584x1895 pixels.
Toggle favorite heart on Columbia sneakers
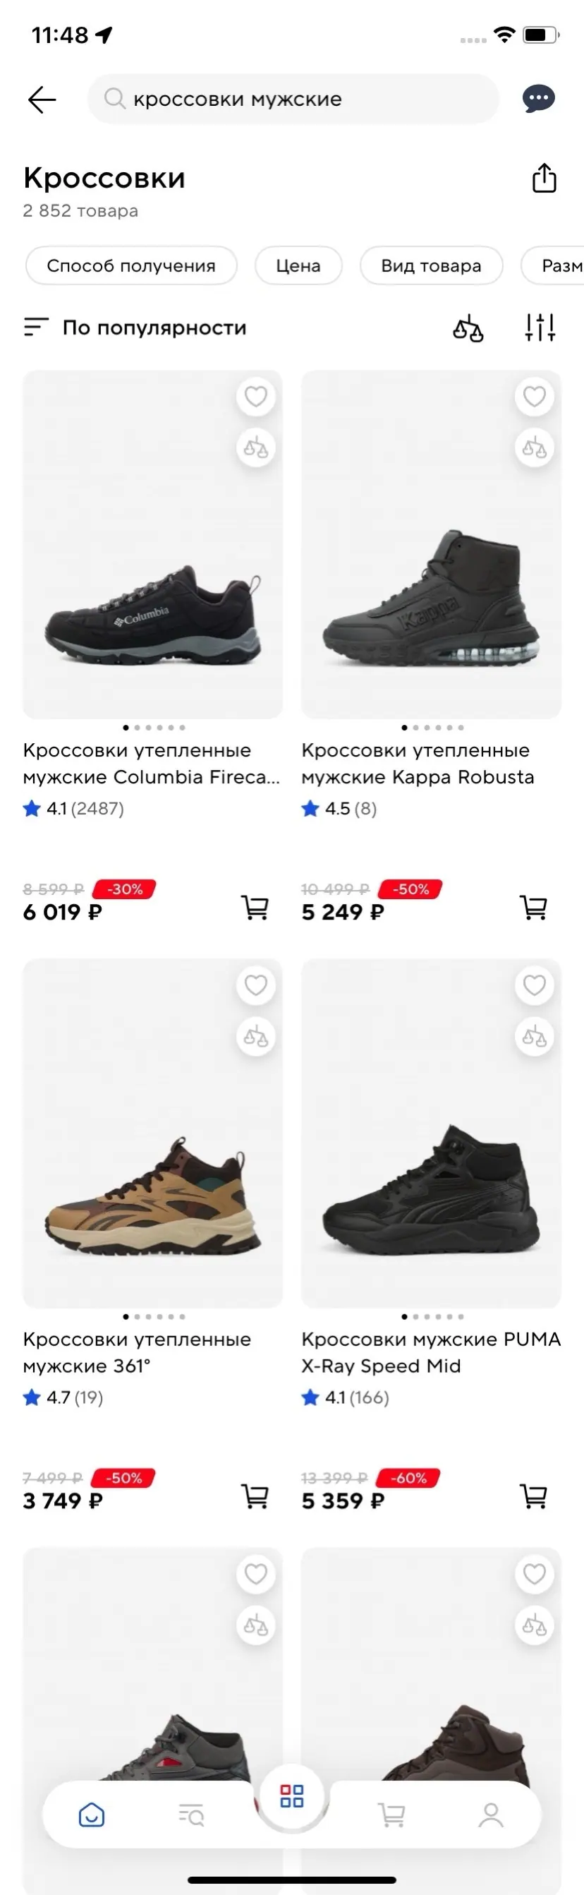point(255,397)
